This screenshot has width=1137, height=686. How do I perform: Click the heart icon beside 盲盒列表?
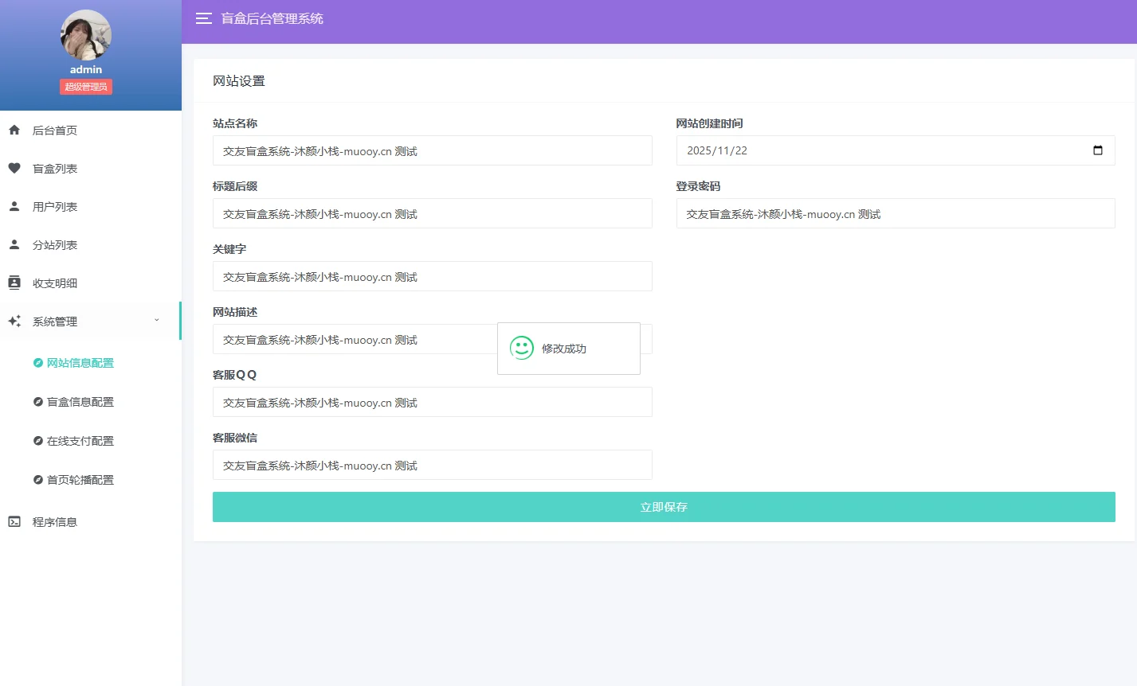14,168
